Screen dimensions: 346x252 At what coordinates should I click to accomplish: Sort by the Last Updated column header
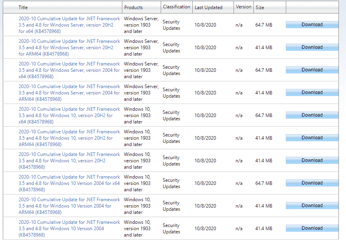click(x=208, y=8)
